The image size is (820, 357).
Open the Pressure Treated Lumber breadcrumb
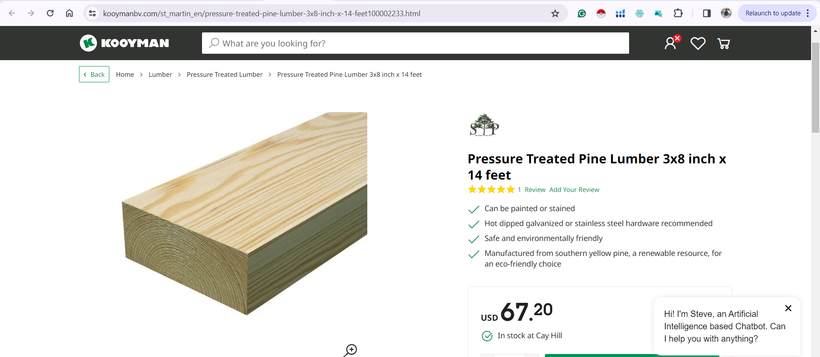click(x=225, y=74)
